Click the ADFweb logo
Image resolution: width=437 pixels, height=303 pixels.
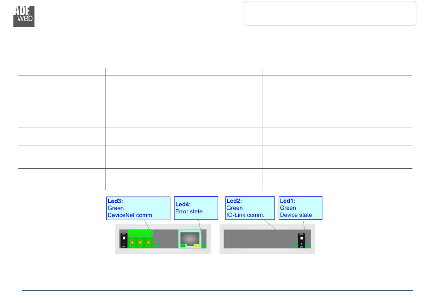pyautogui.click(x=24, y=17)
